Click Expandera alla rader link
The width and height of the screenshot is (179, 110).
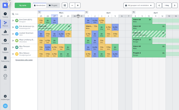point(24,60)
